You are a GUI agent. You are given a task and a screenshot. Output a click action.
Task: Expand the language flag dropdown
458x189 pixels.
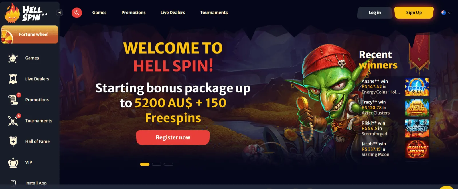coord(446,13)
